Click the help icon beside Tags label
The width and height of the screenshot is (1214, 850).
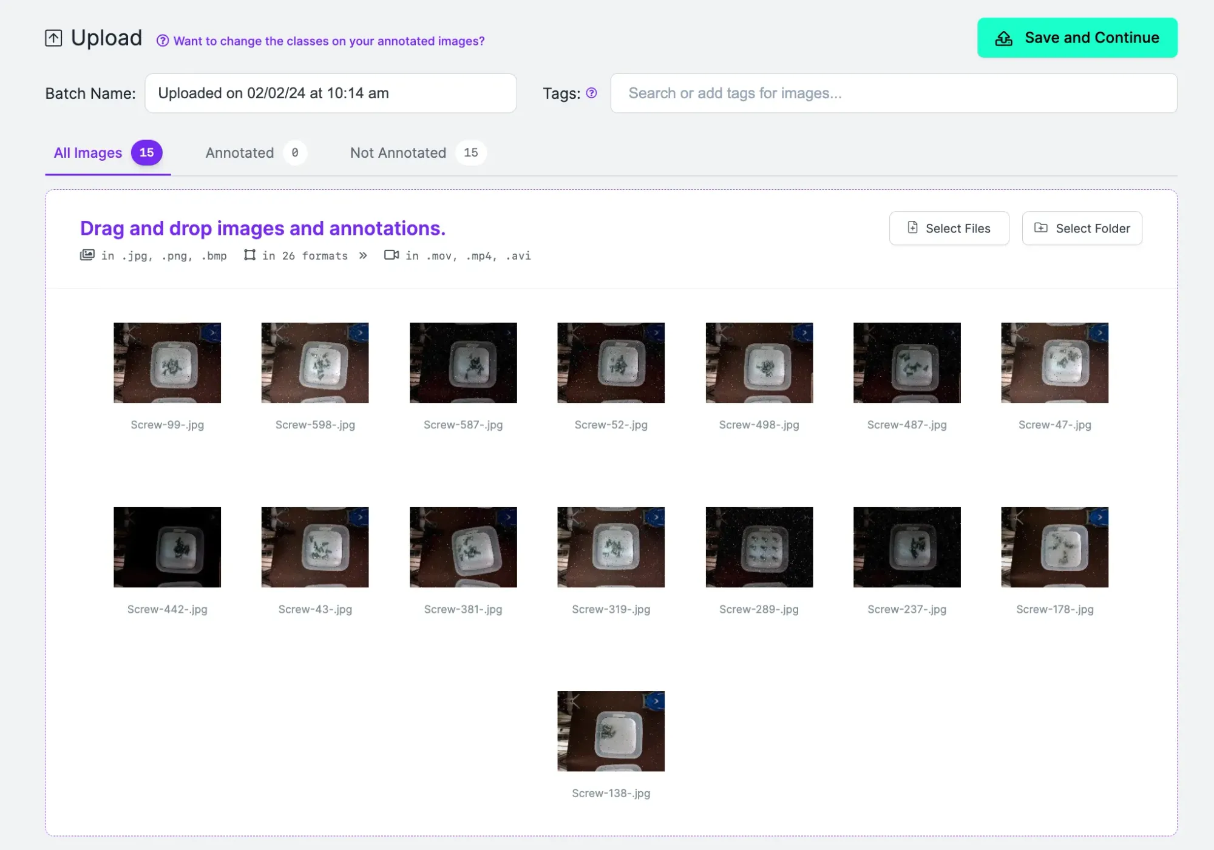591,93
